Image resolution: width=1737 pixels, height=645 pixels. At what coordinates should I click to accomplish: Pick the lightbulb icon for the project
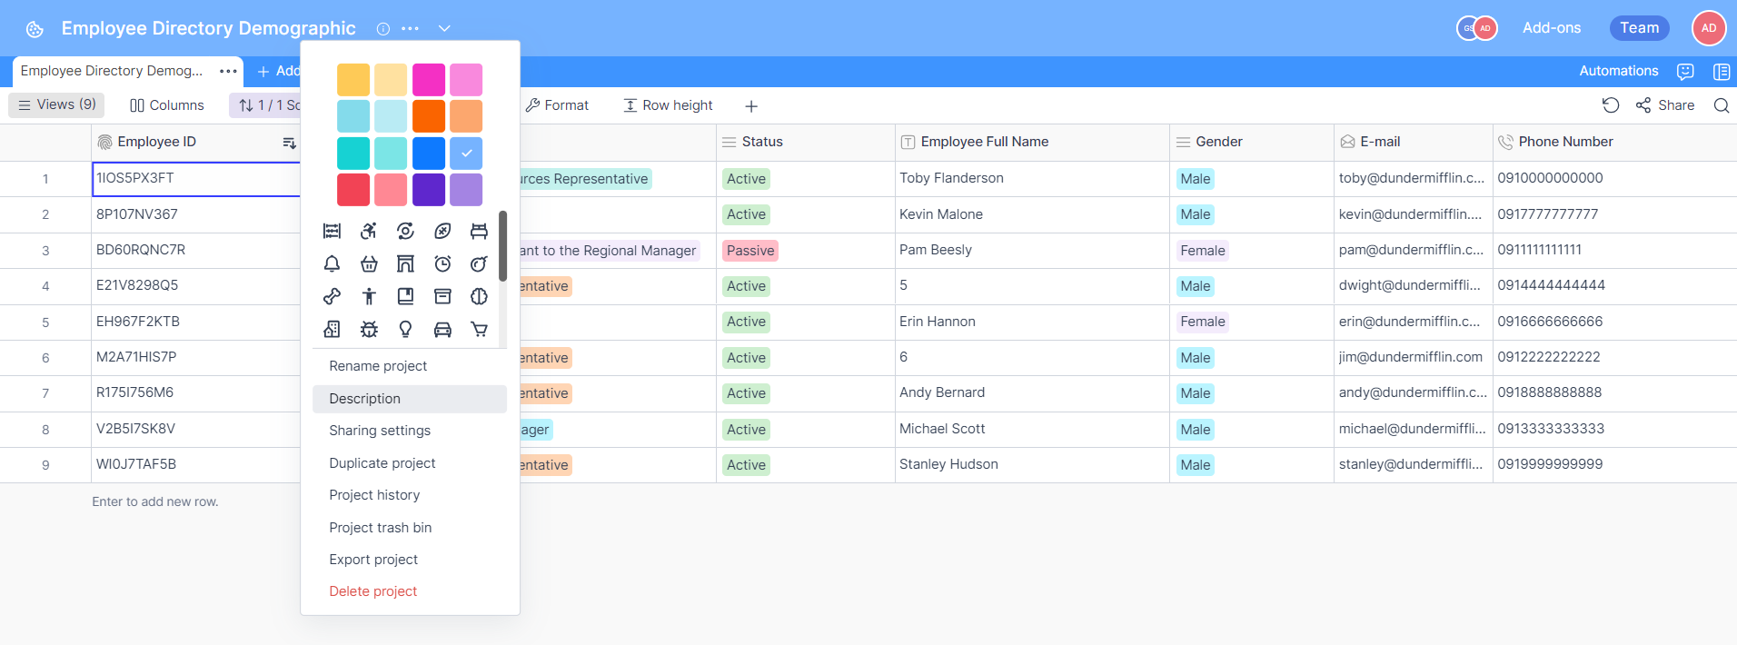(405, 330)
